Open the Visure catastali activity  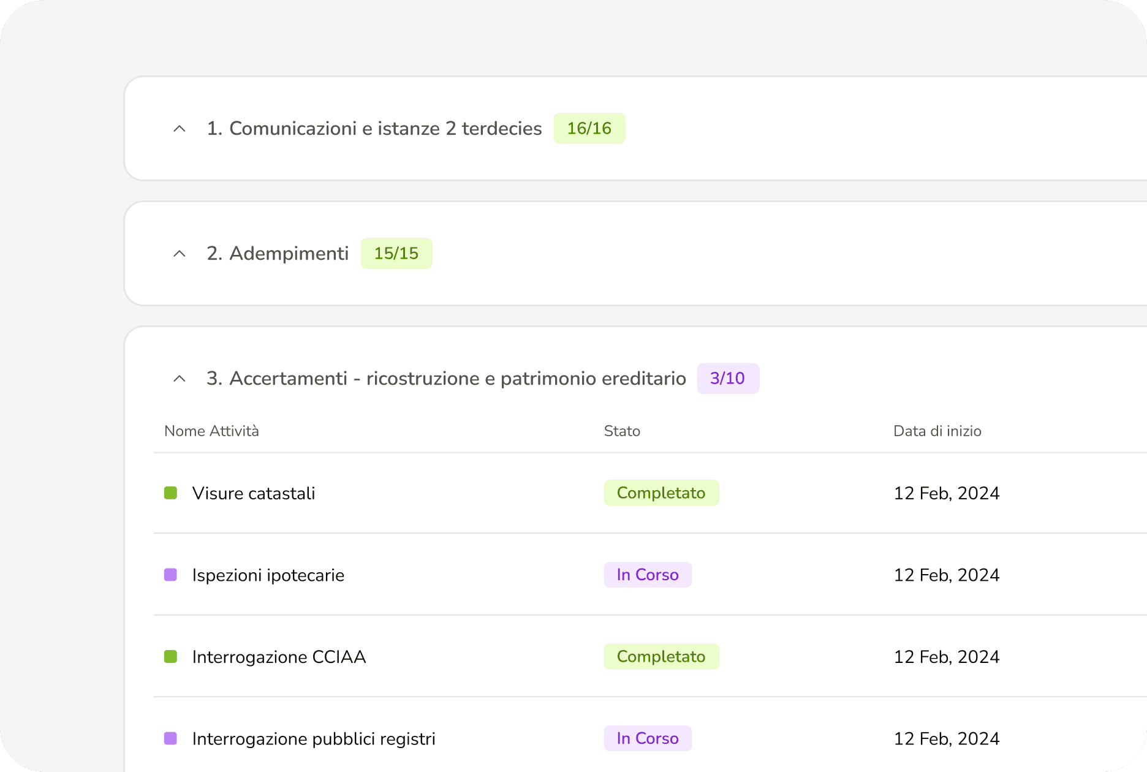[254, 493]
